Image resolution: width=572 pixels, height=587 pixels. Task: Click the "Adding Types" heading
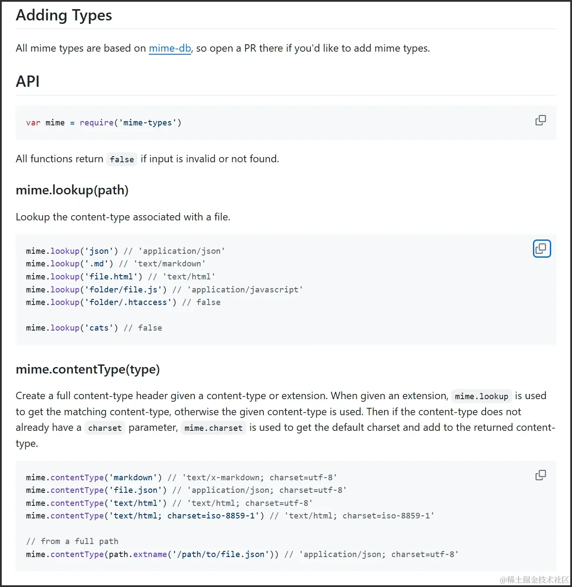[x=64, y=15]
